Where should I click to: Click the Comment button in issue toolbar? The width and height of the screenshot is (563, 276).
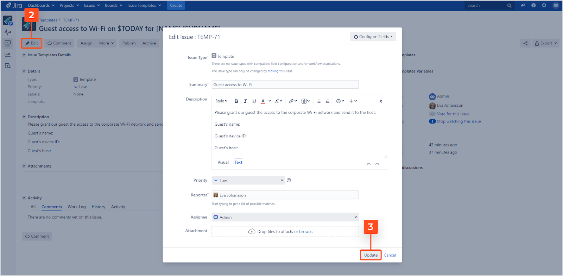[59, 43]
